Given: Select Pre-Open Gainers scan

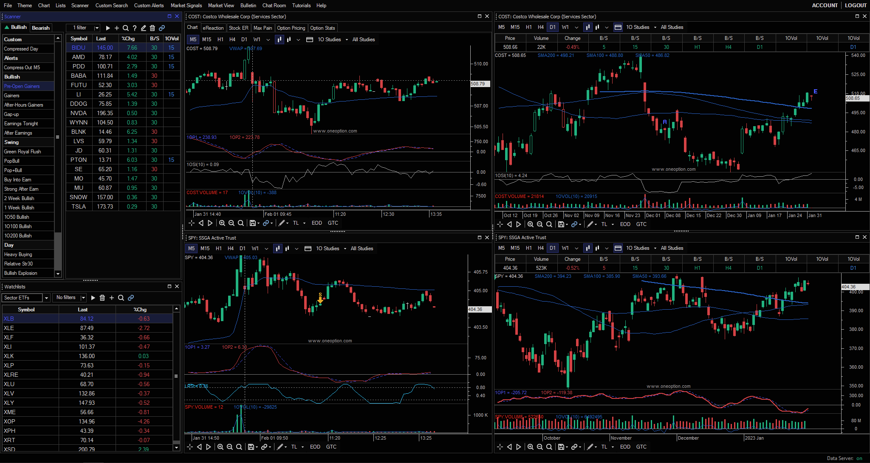Looking at the screenshot, I should click(22, 86).
